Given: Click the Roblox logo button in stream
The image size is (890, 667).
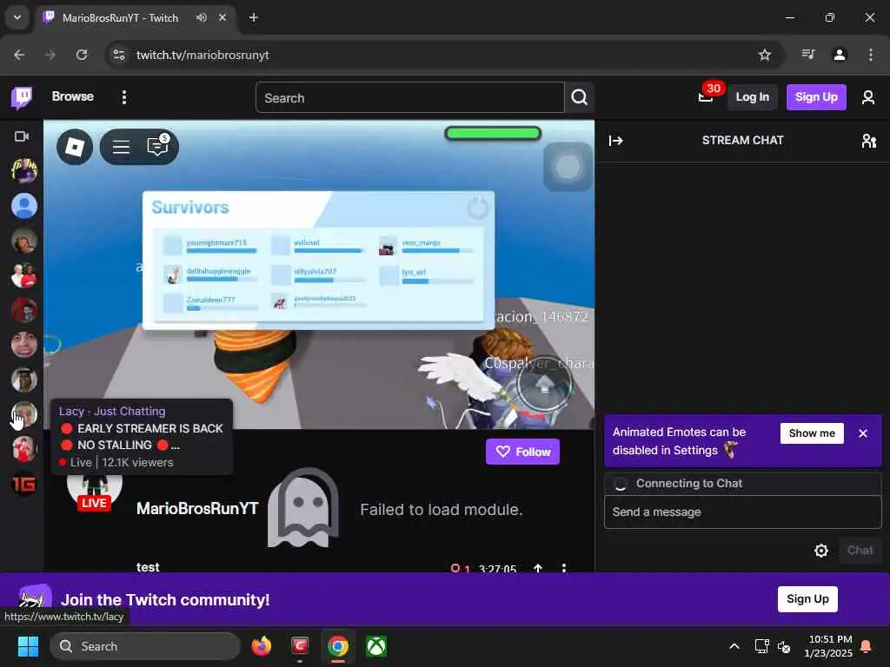Looking at the screenshot, I should [x=75, y=147].
